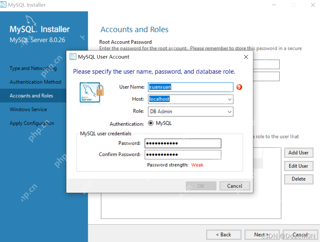The height and width of the screenshot is (242, 320).
Task: Click the 'Root Account Password' label
Action: tap(125, 42)
